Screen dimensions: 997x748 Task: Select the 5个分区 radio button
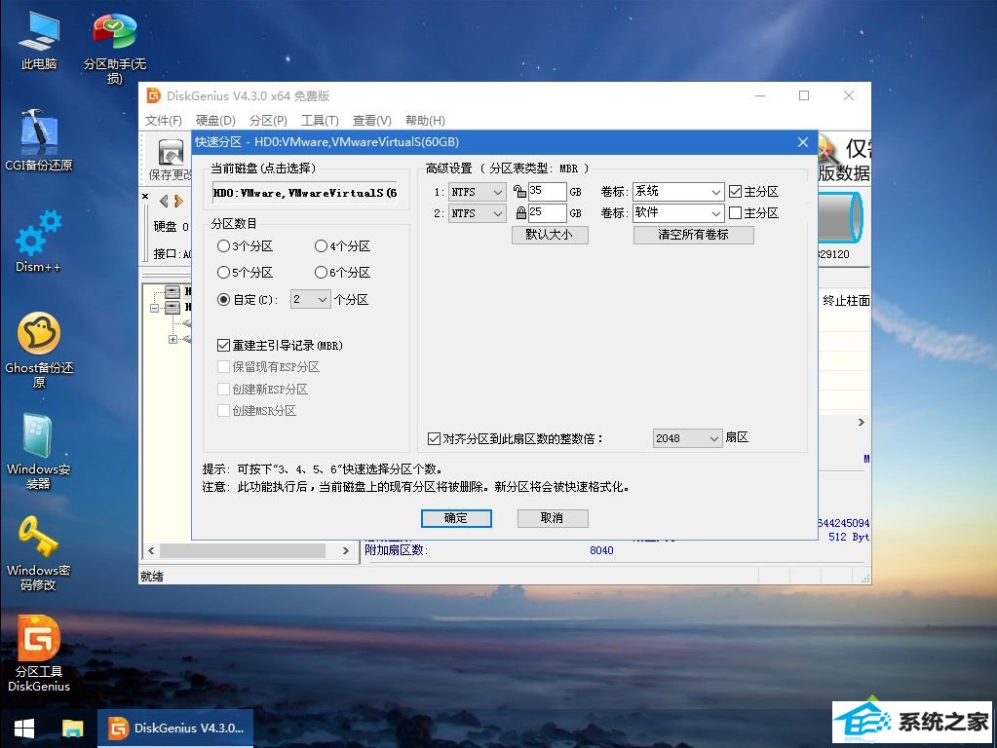pos(223,273)
